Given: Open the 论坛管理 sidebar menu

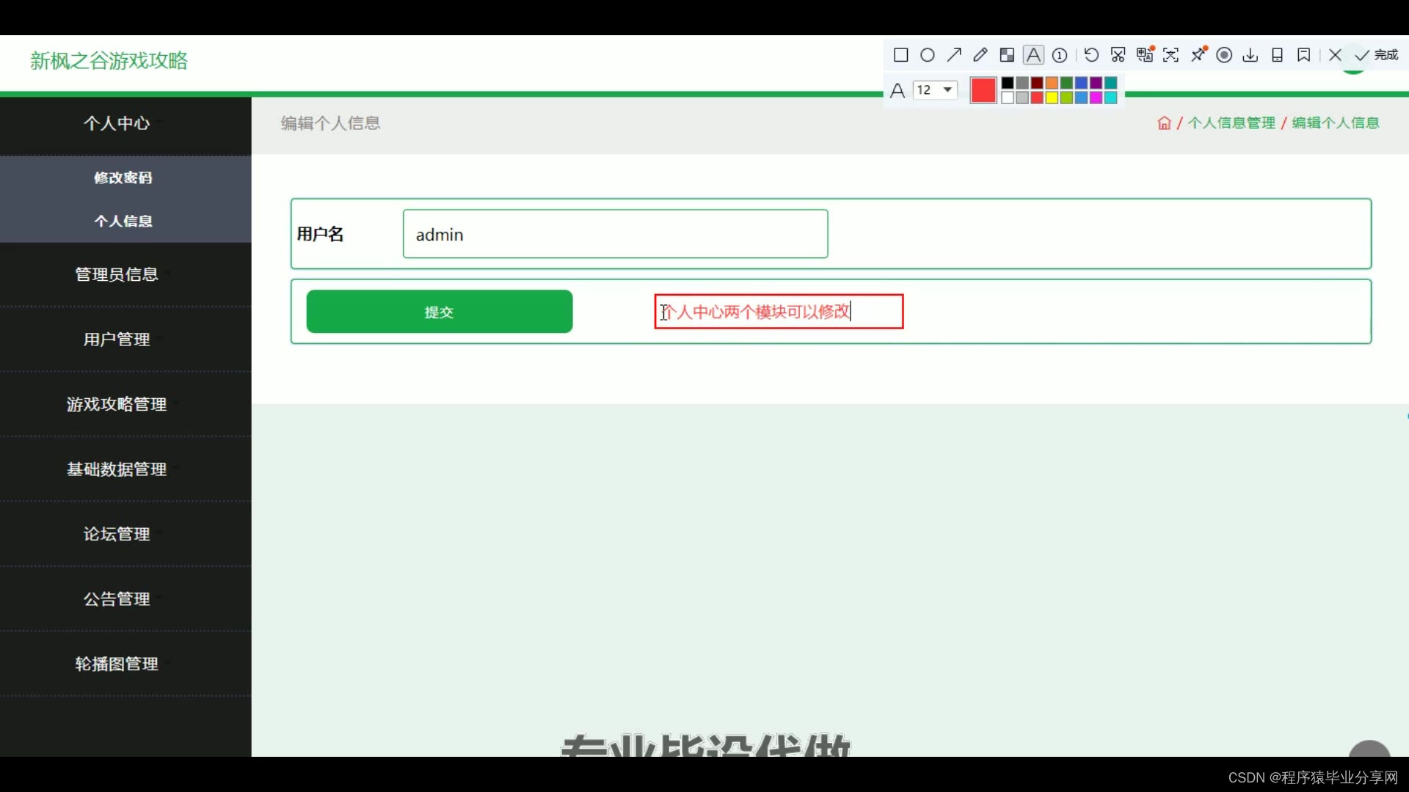Looking at the screenshot, I should (x=117, y=534).
